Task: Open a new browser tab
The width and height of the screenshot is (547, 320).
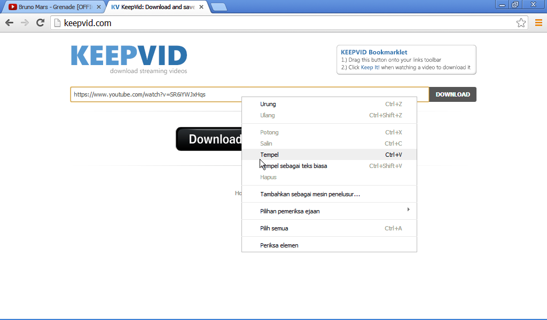Action: tap(219, 7)
